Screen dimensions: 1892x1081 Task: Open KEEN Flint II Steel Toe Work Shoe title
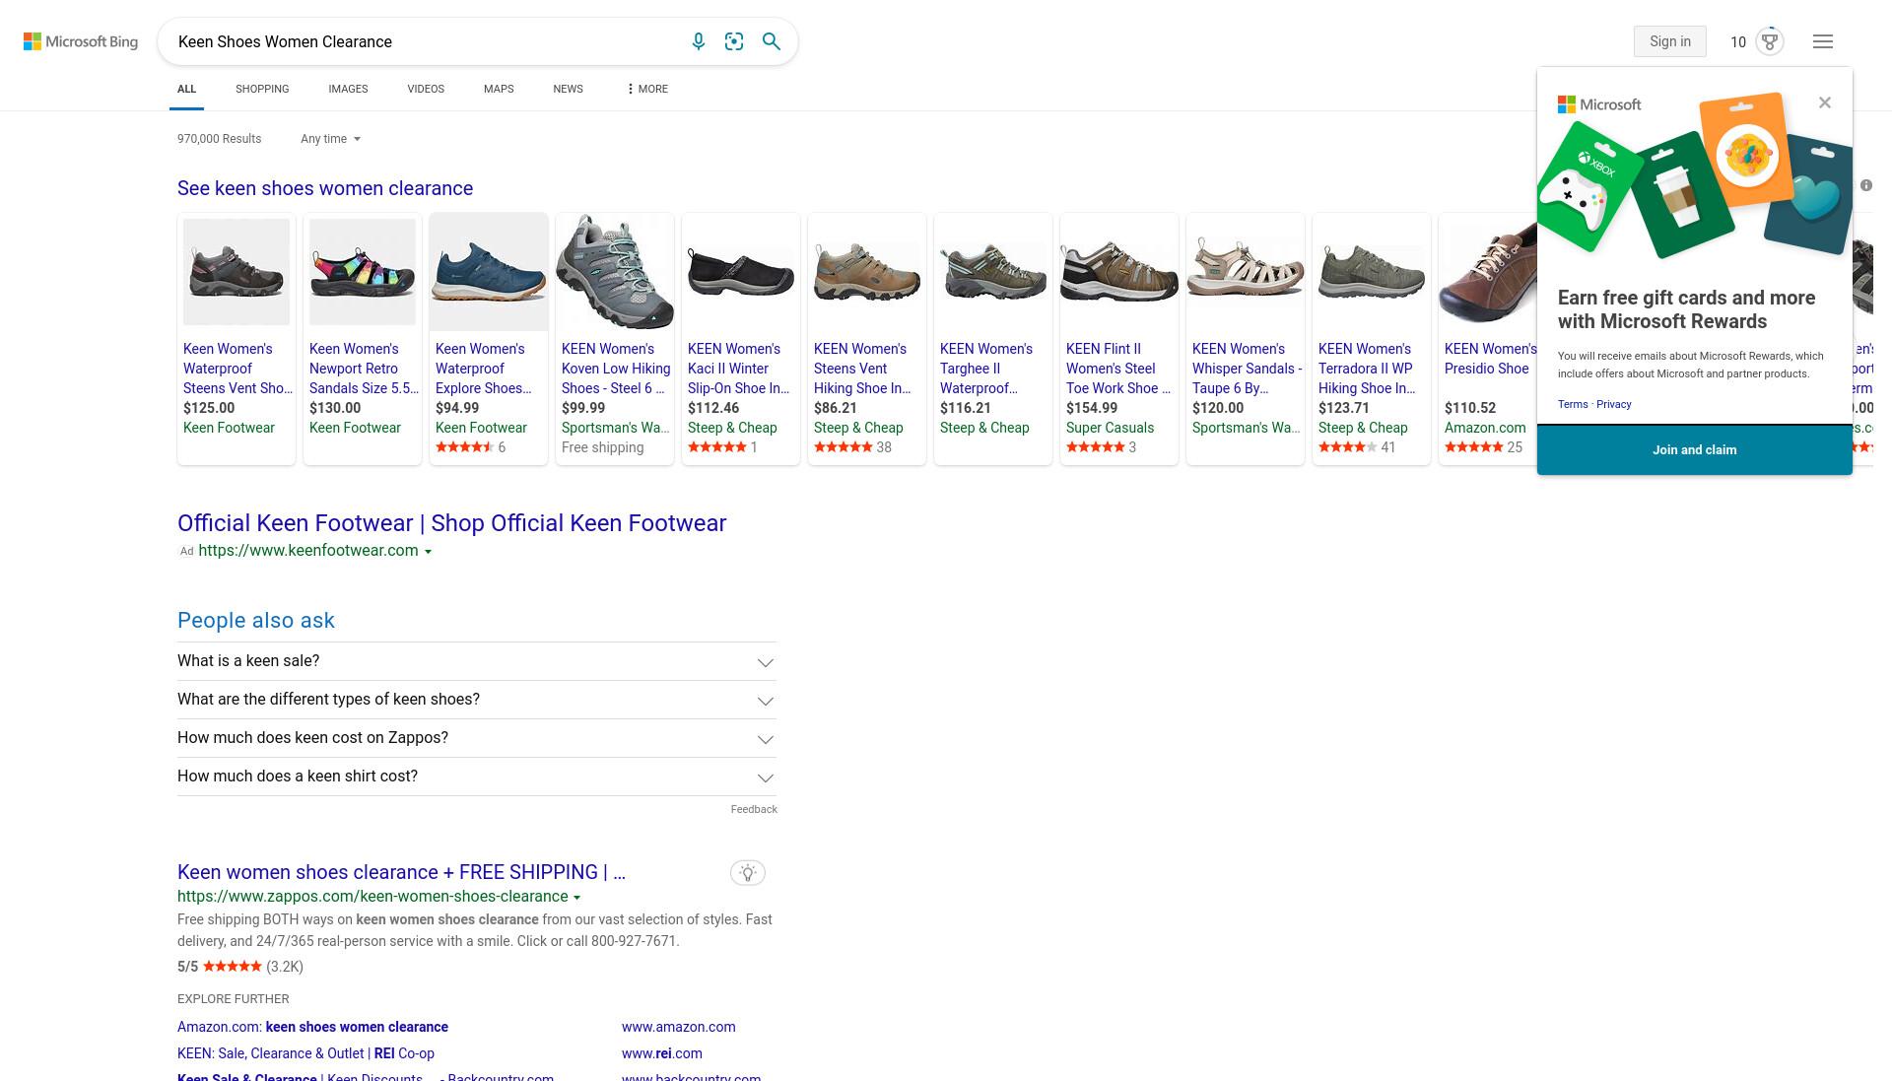(1117, 369)
